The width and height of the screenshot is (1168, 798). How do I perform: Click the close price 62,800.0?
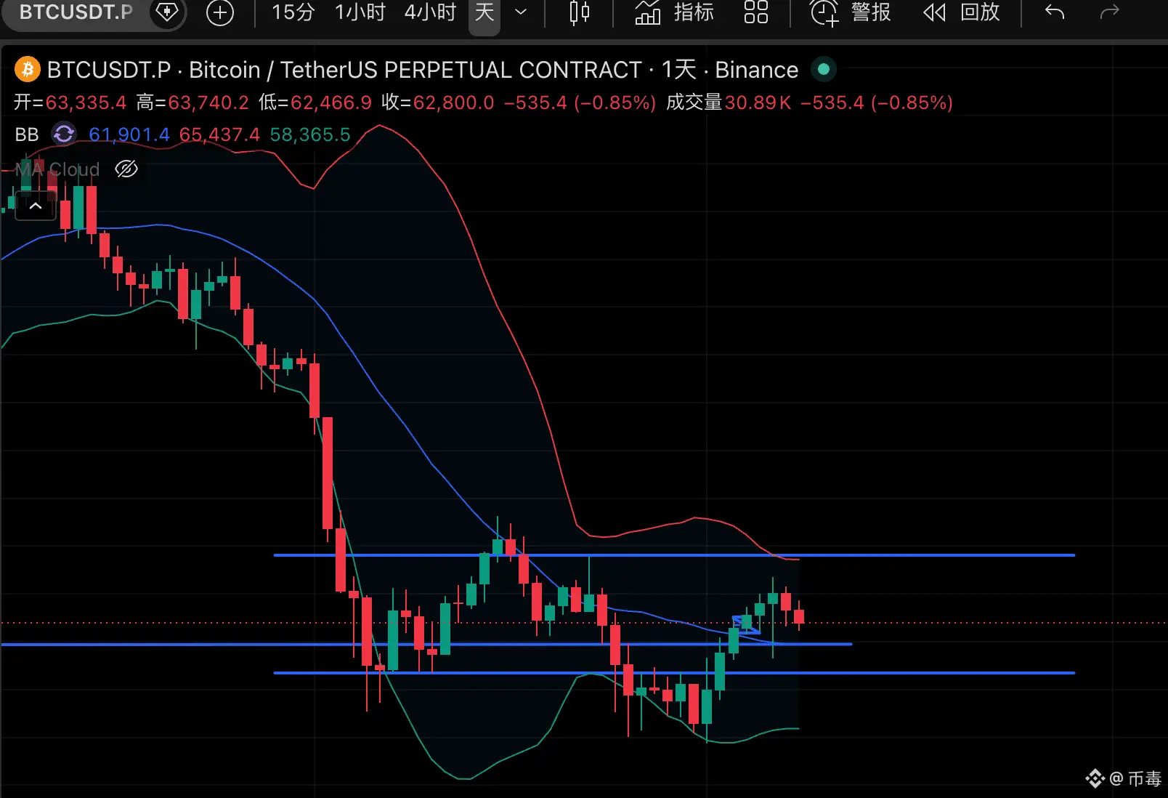(x=454, y=102)
